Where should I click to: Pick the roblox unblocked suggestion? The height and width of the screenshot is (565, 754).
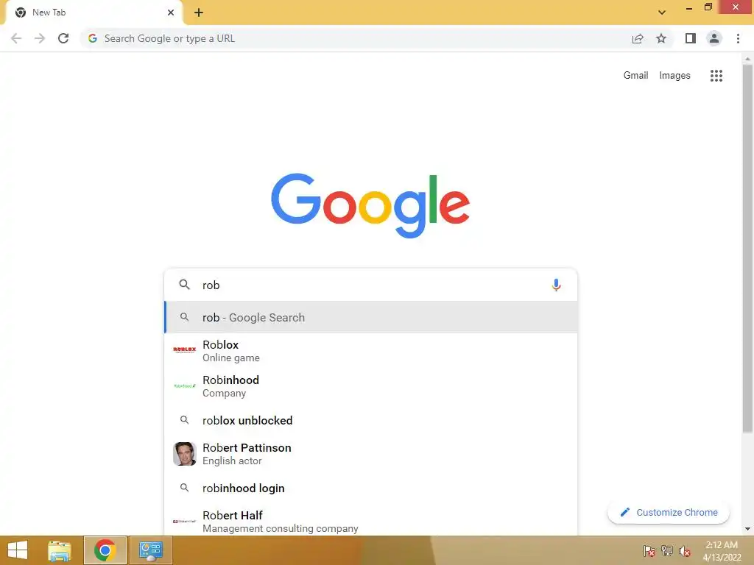371,420
